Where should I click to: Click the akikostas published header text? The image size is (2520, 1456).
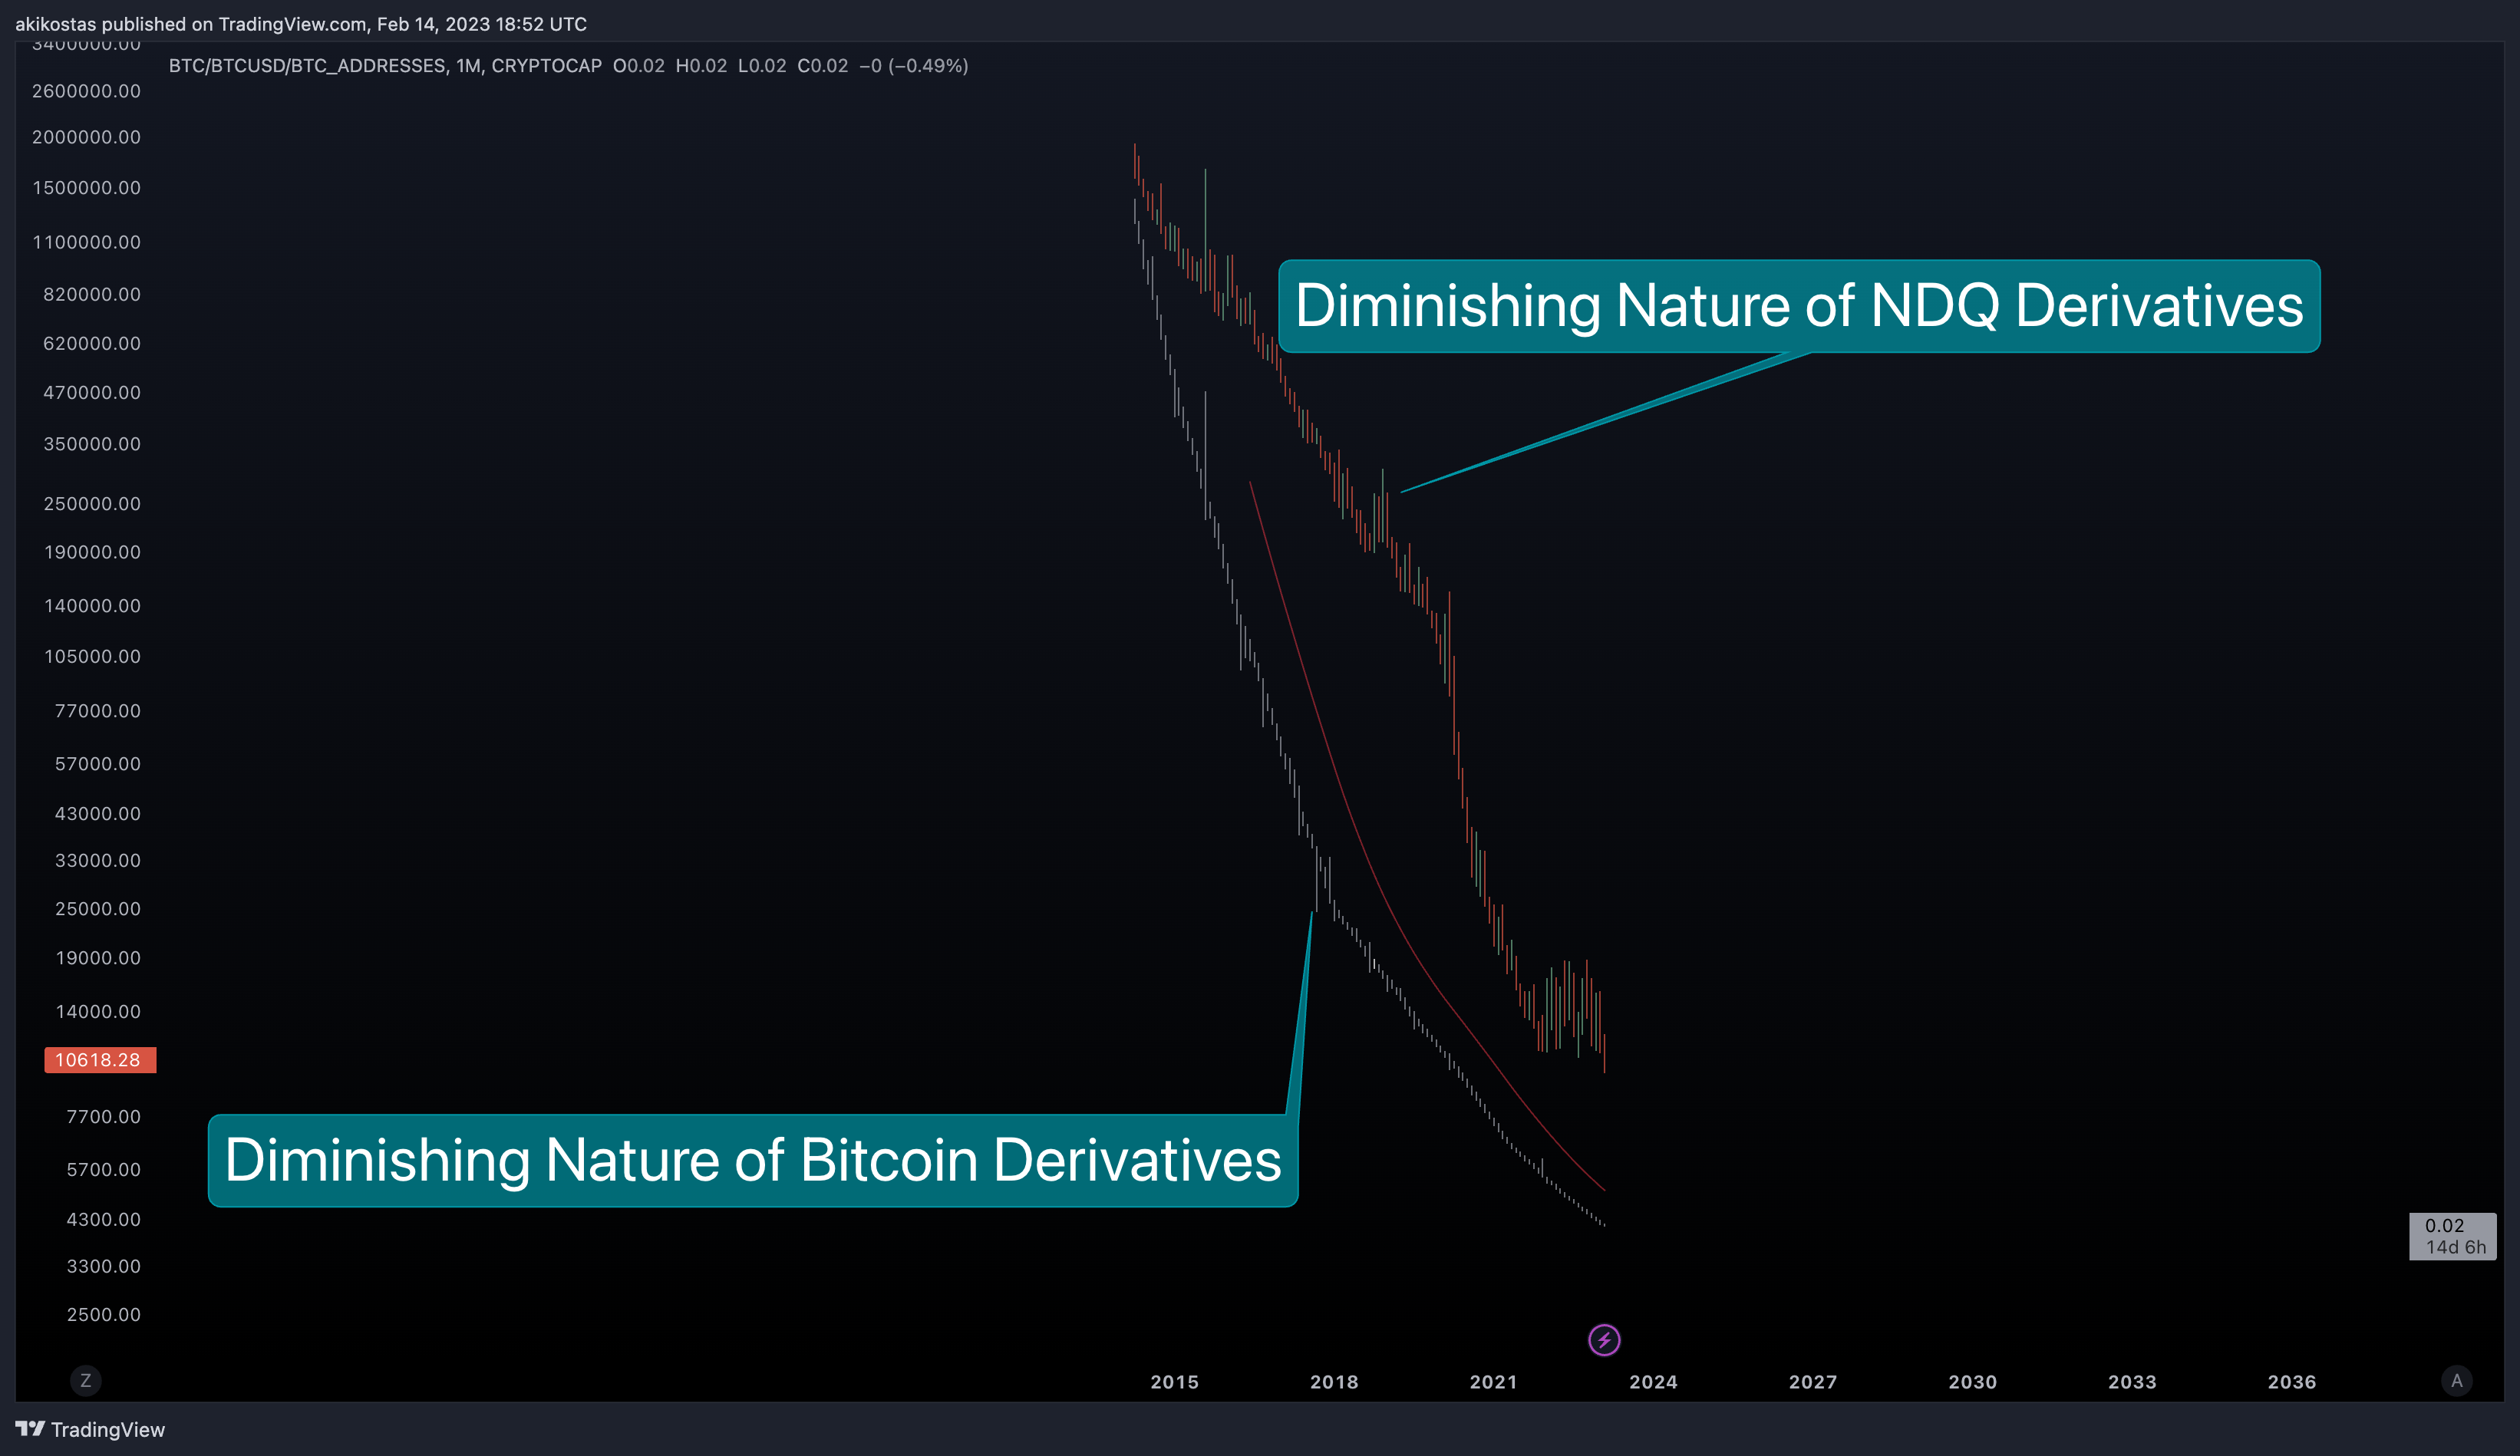click(x=301, y=24)
